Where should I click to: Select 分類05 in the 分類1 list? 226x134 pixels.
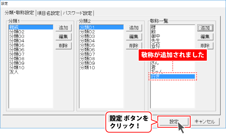click(x=31, y=45)
